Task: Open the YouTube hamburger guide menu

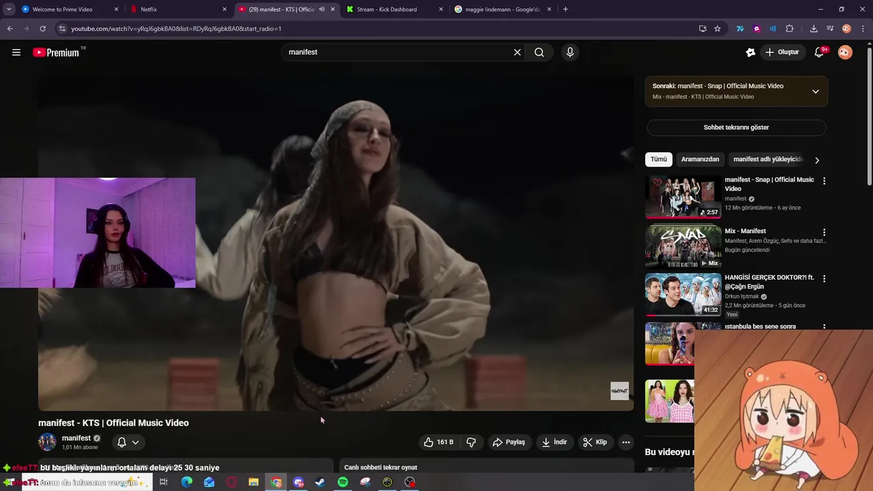Action: [x=16, y=52]
